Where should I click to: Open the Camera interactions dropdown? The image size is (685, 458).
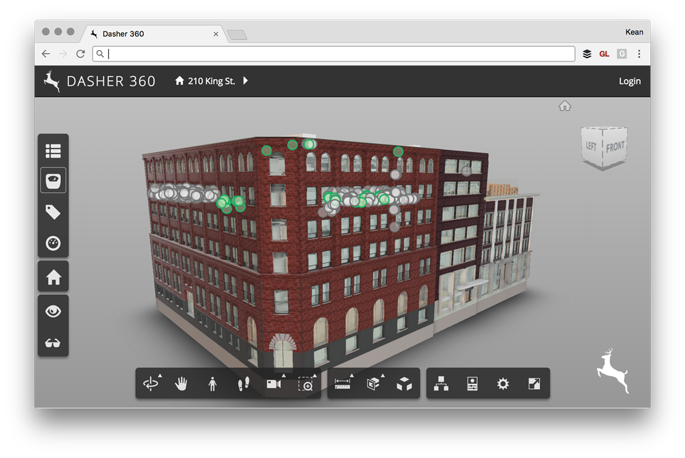pos(274,384)
